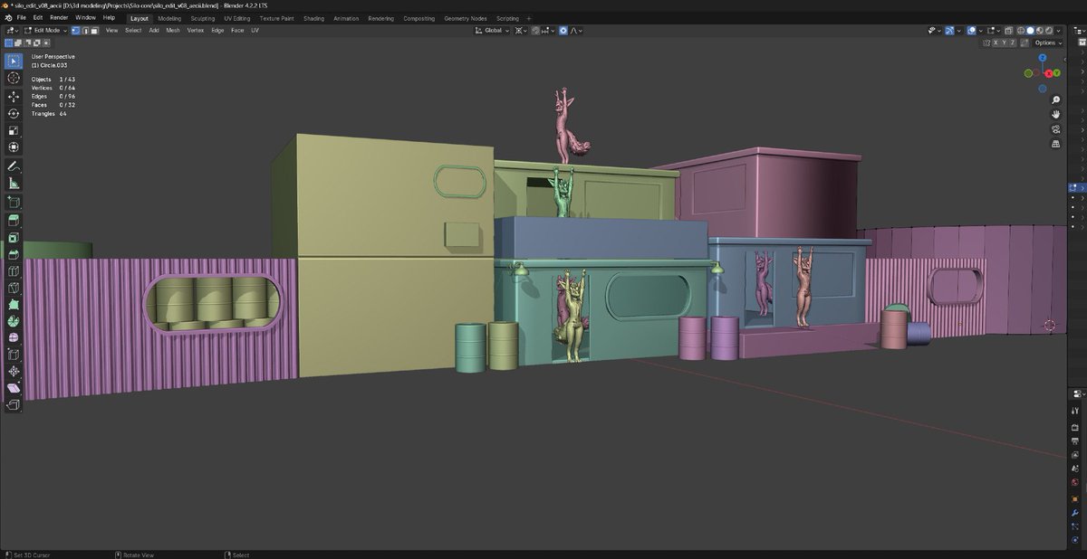Select the Knife tool
Screen dimensions: 1087x559
[14, 288]
